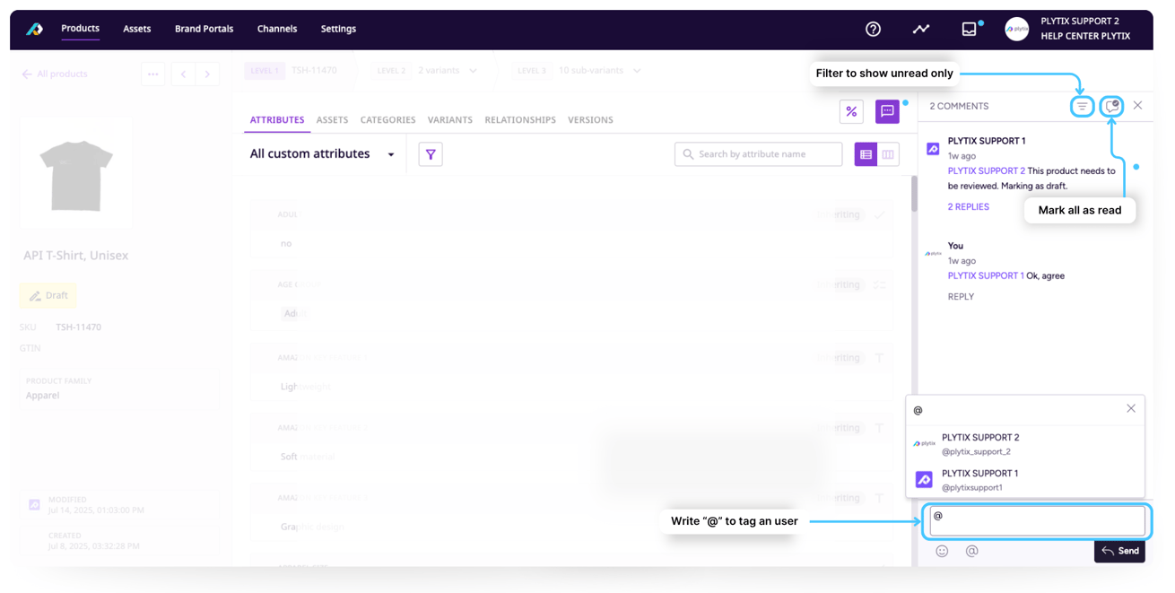Open the notifications inbox icon
This screenshot has height=593, width=1175.
(970, 29)
